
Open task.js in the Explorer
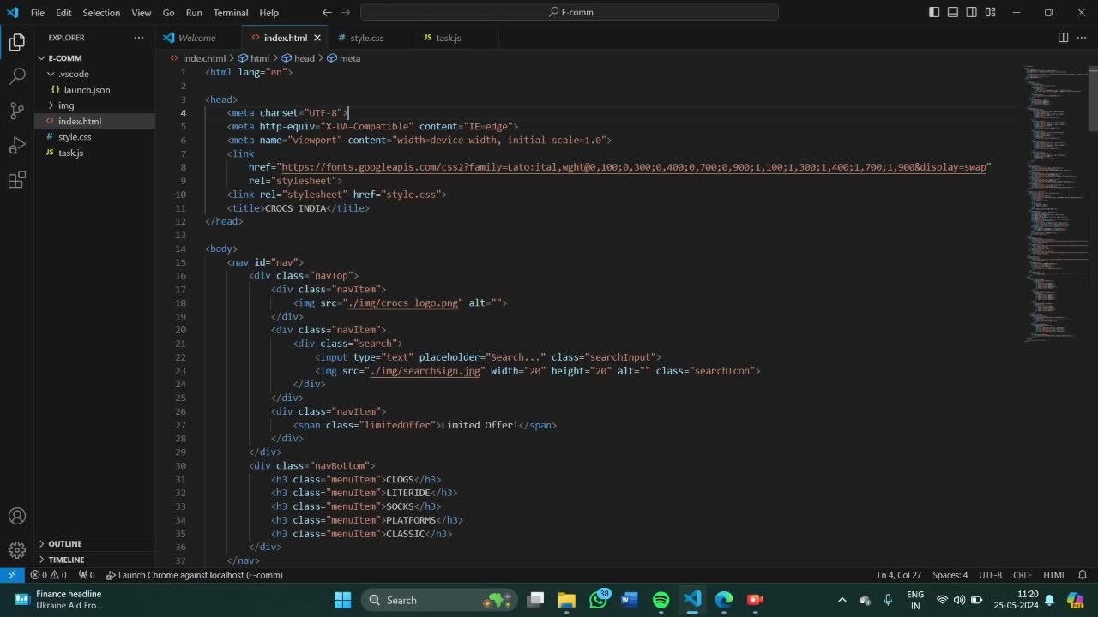click(x=70, y=153)
